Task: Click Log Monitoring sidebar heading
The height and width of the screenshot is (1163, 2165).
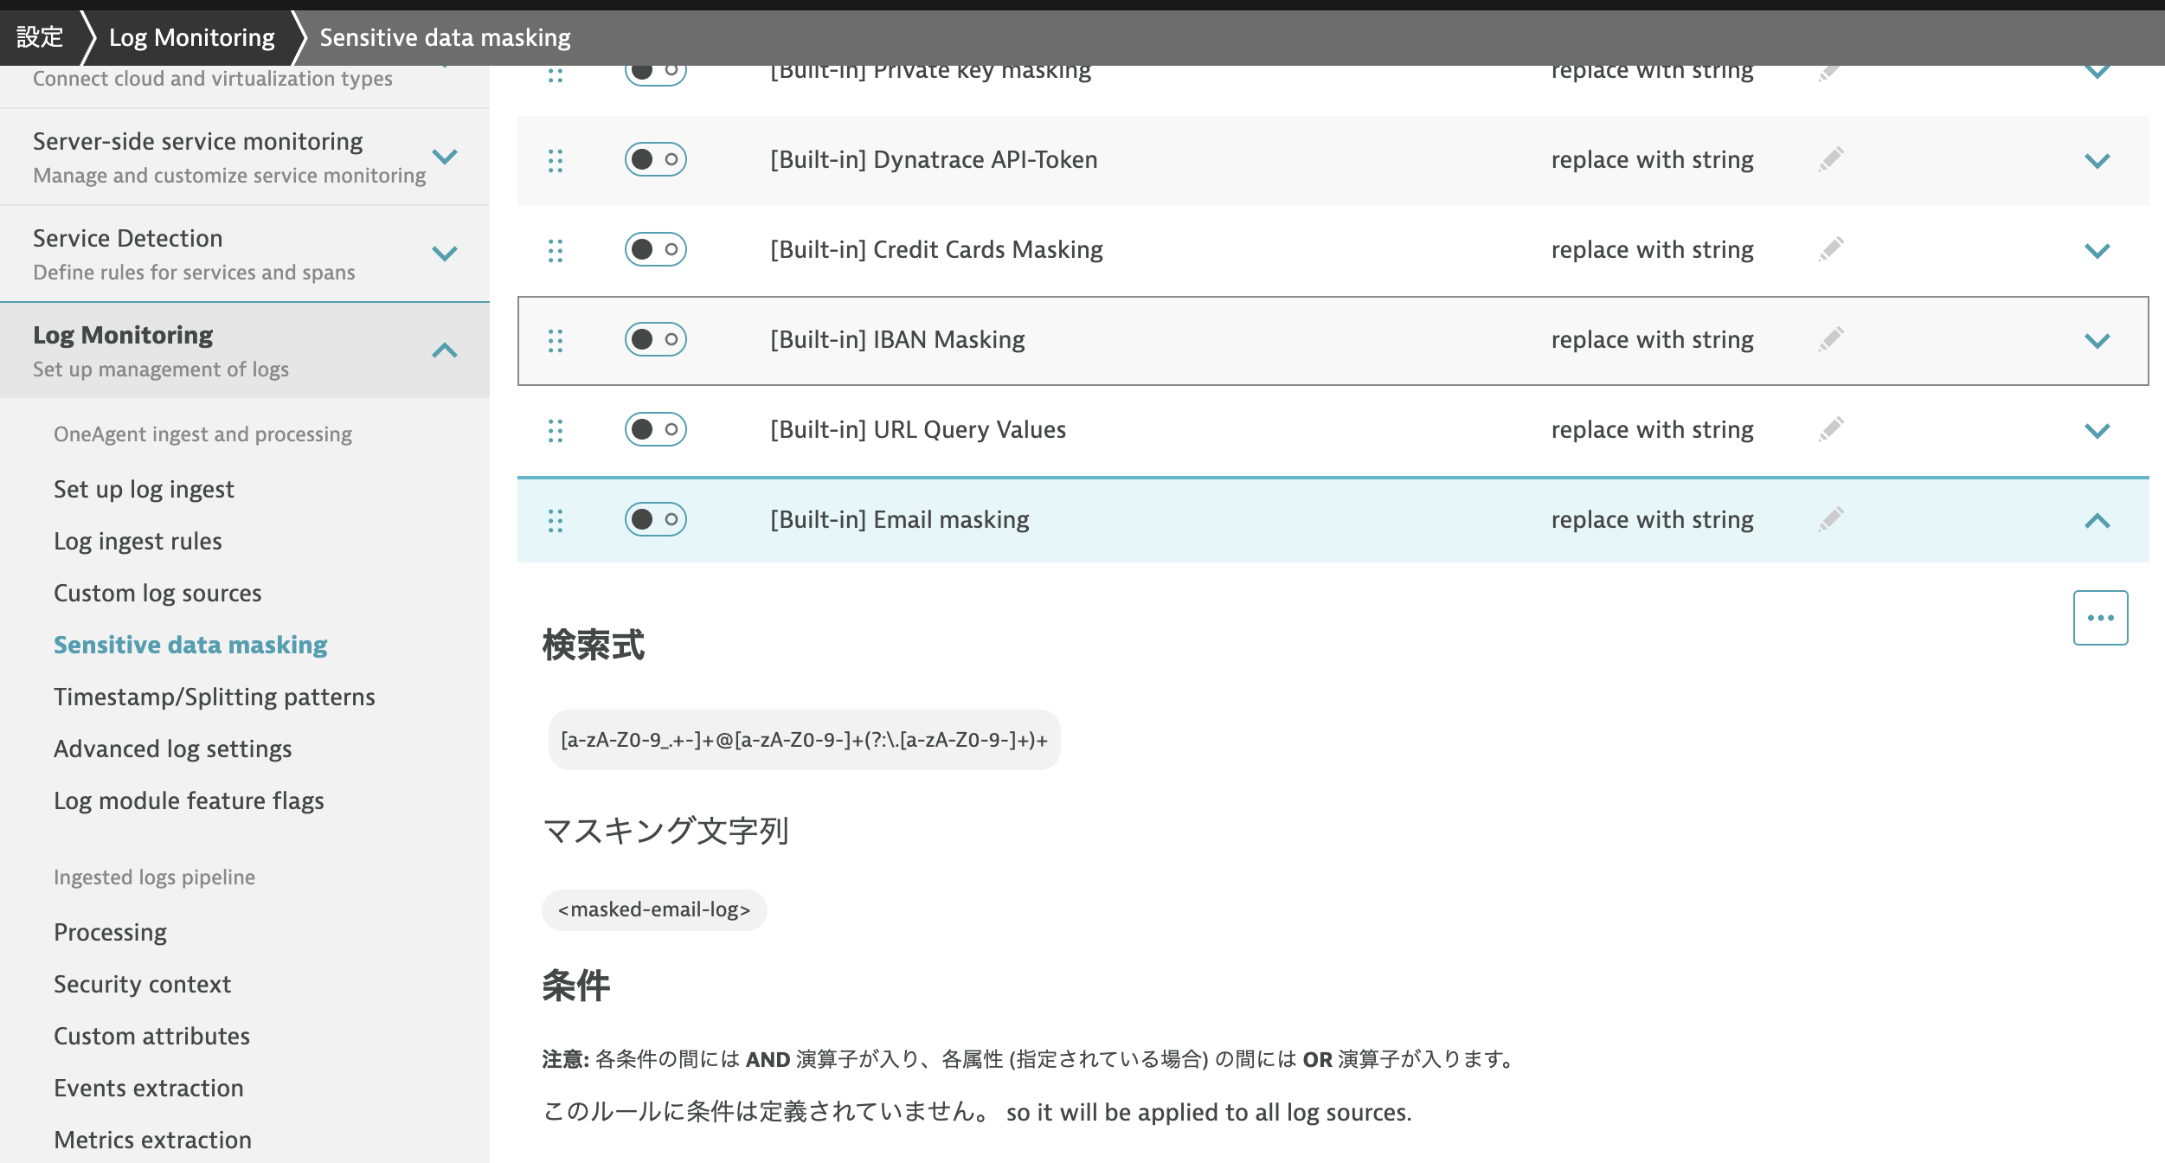Action: click(123, 335)
